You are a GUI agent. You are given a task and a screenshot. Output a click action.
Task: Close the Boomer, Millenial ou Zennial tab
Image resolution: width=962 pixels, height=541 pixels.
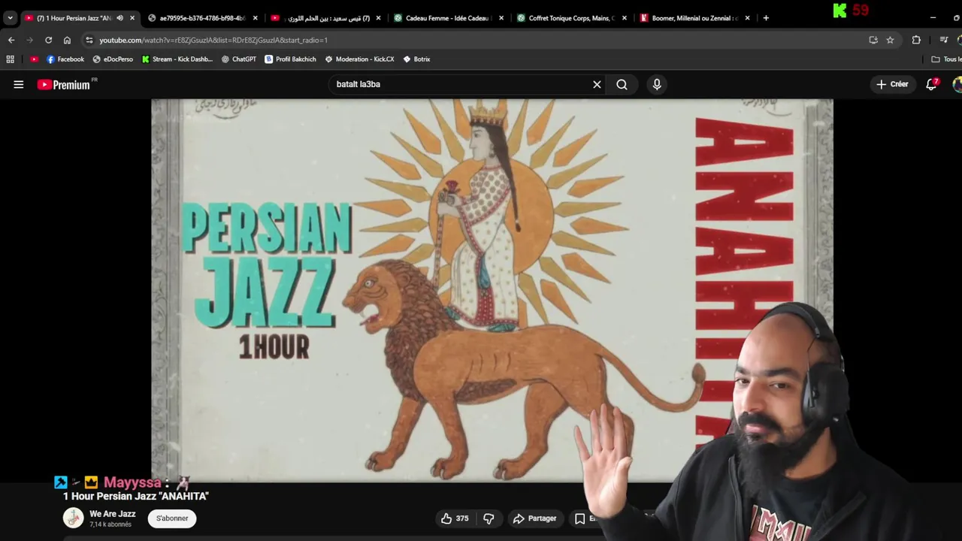pyautogui.click(x=747, y=18)
